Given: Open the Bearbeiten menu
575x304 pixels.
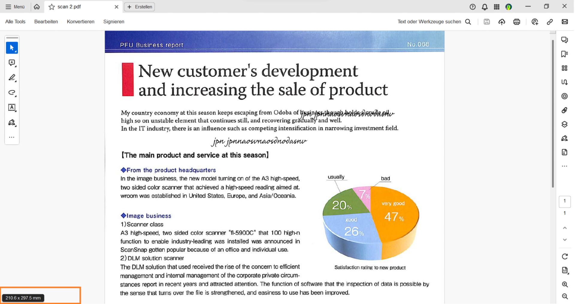Looking at the screenshot, I should [x=46, y=22].
